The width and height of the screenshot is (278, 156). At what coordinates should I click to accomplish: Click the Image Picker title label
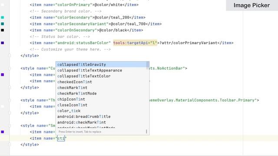(252, 5)
